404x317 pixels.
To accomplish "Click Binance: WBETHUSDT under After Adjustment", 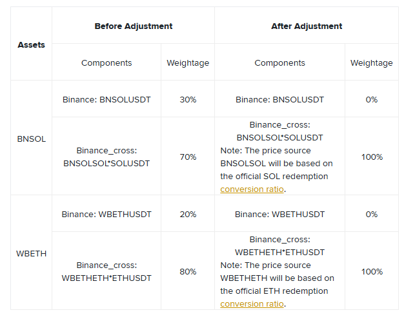I will pyautogui.click(x=279, y=214).
